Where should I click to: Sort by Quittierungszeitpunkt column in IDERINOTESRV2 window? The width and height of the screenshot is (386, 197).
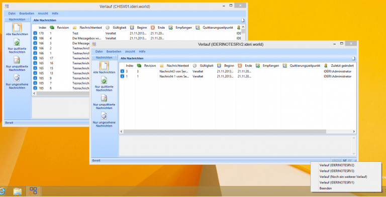click(302, 65)
